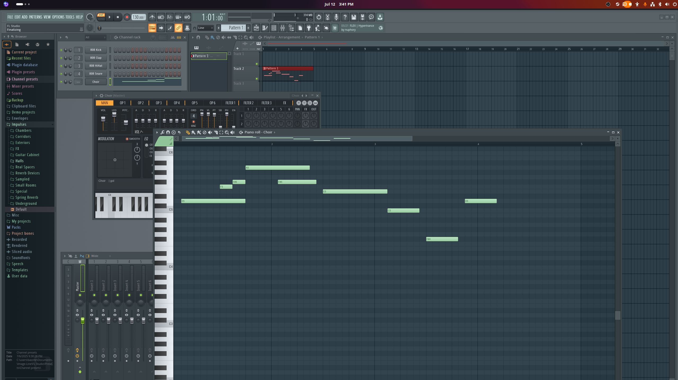Toggle the Insert 1 mixer track enable LED
The height and width of the screenshot is (380, 678).
click(94, 295)
